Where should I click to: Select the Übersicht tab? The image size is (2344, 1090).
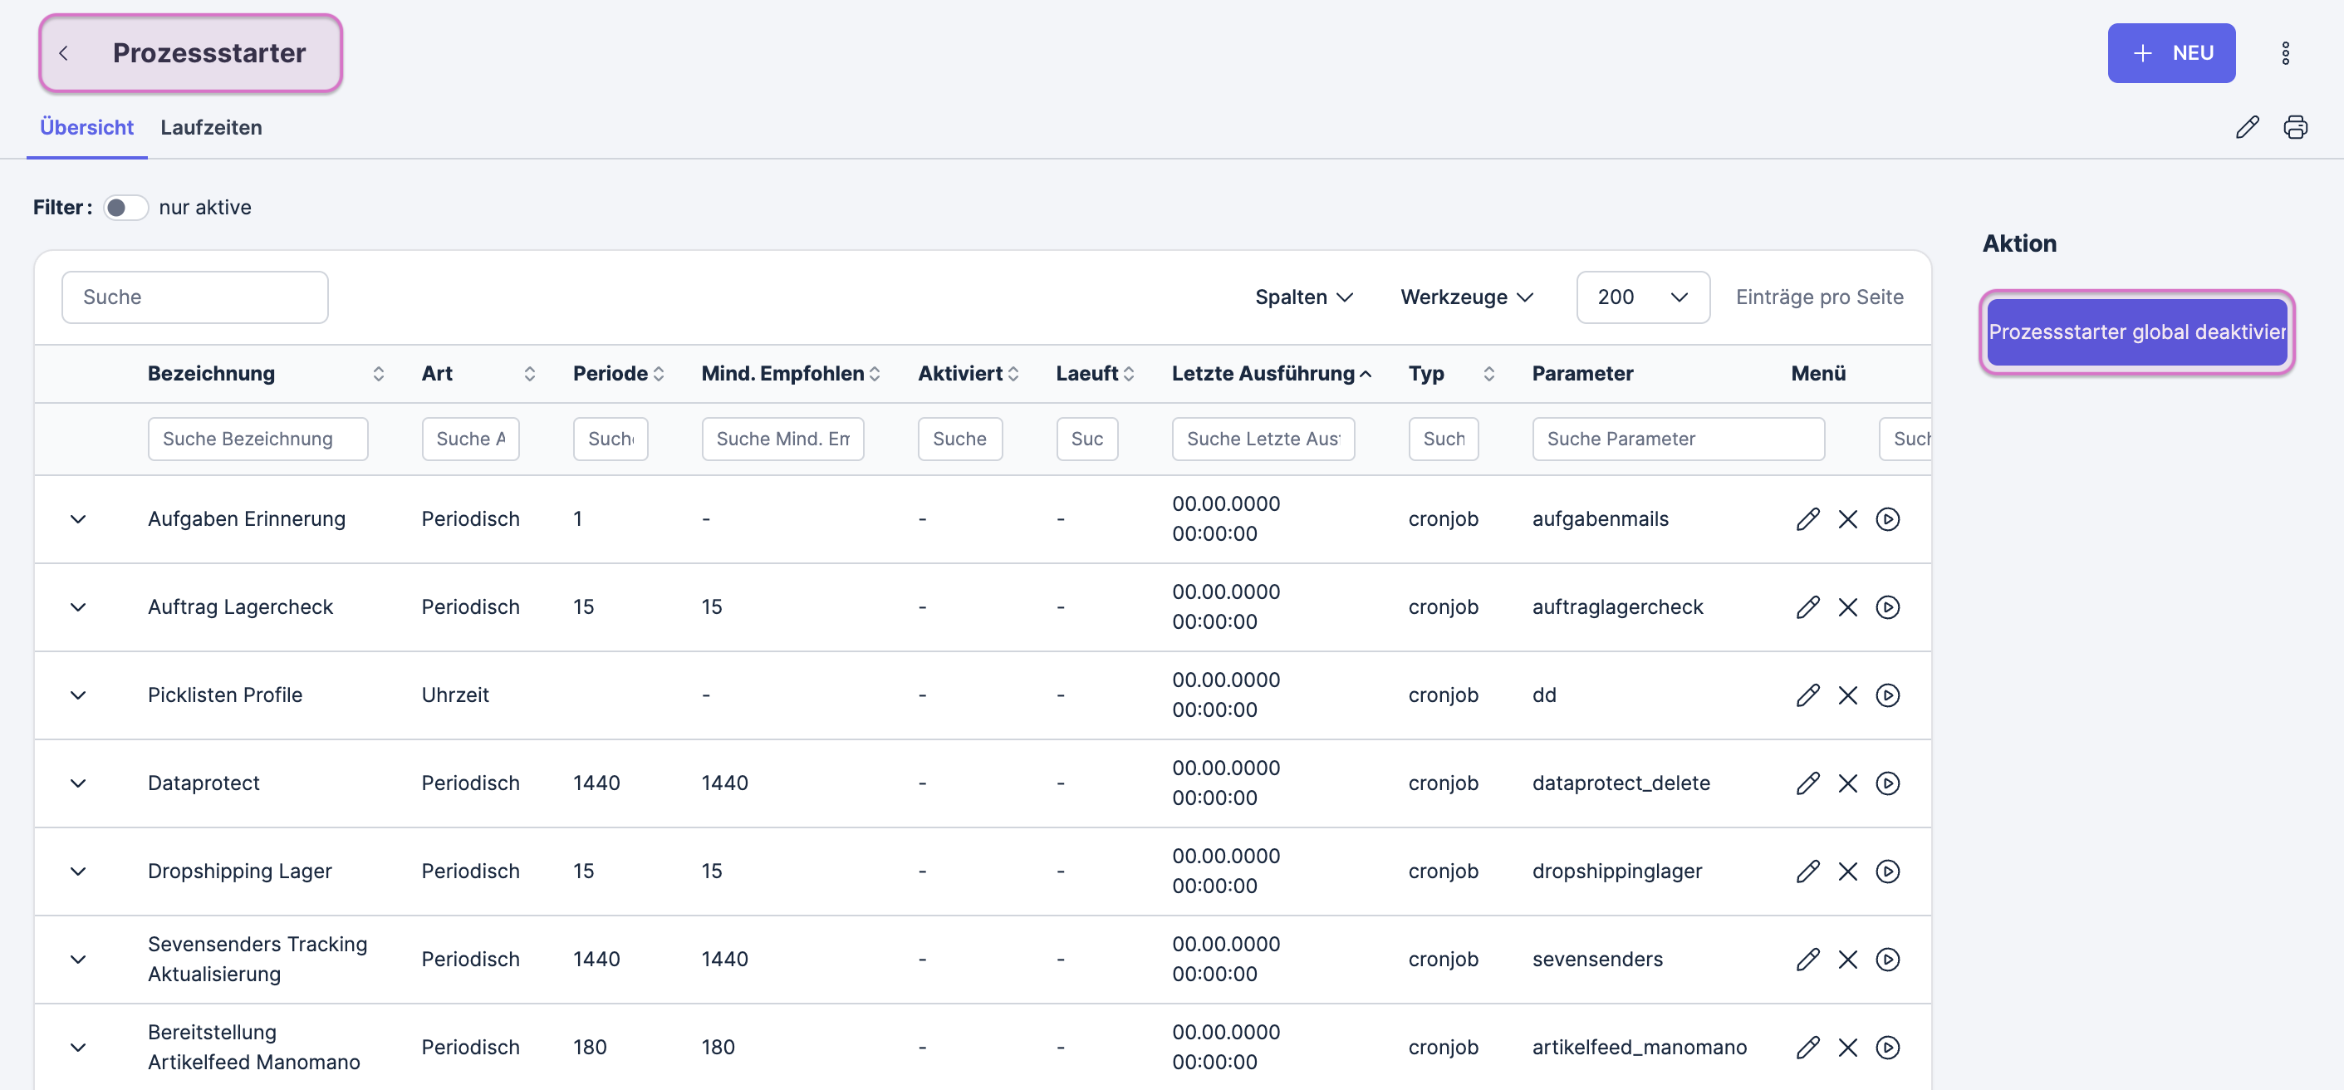point(86,127)
